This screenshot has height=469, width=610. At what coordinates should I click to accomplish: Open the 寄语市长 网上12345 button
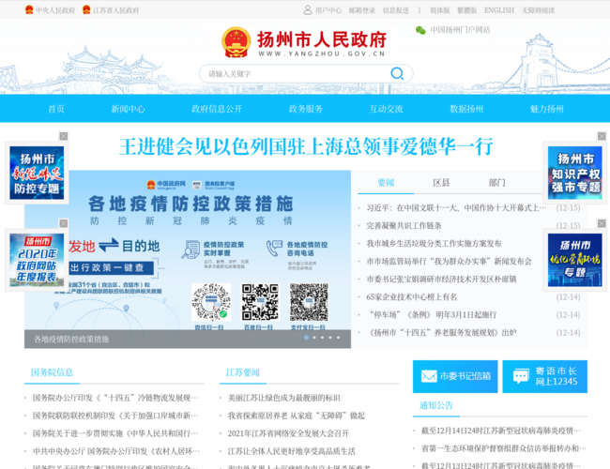tap(544, 376)
